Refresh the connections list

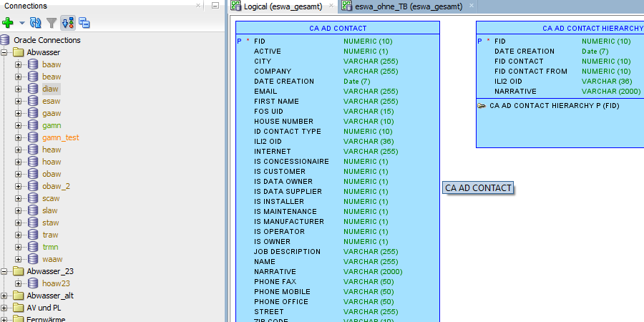[x=35, y=23]
